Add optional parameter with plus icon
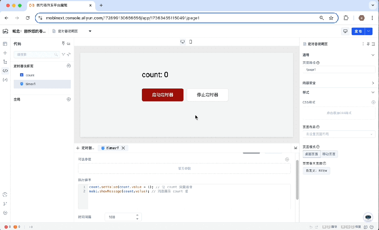 (x=287, y=159)
